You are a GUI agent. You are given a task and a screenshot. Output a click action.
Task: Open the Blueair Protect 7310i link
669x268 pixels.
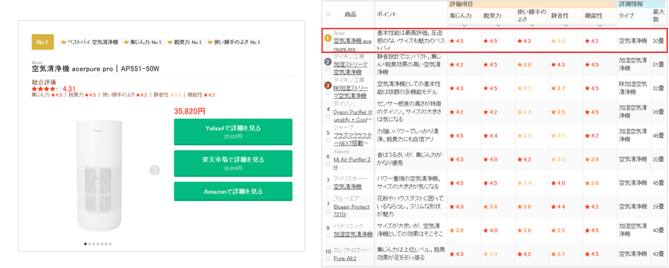[352, 211]
